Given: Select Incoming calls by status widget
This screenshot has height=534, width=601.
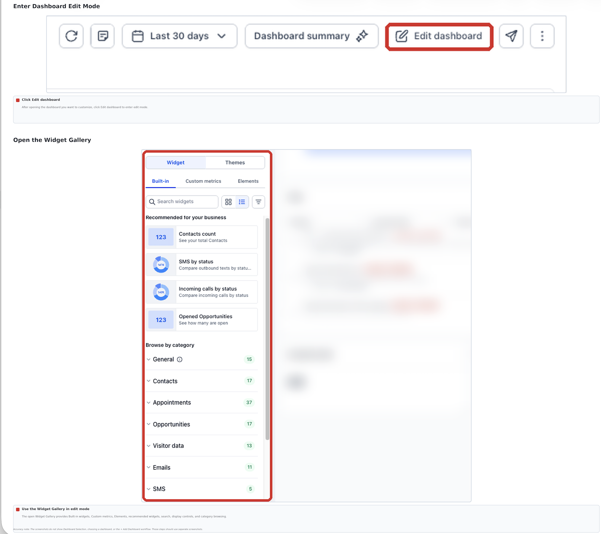Looking at the screenshot, I should pos(202,292).
